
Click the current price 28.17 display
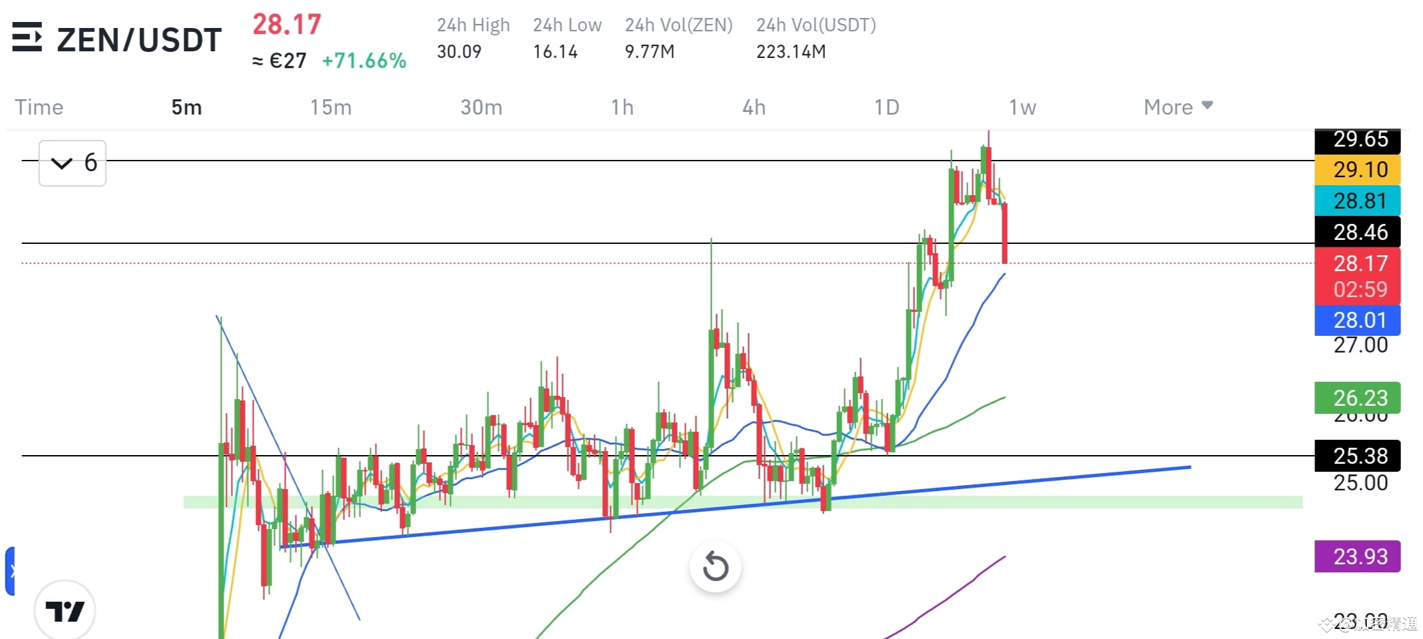285,25
